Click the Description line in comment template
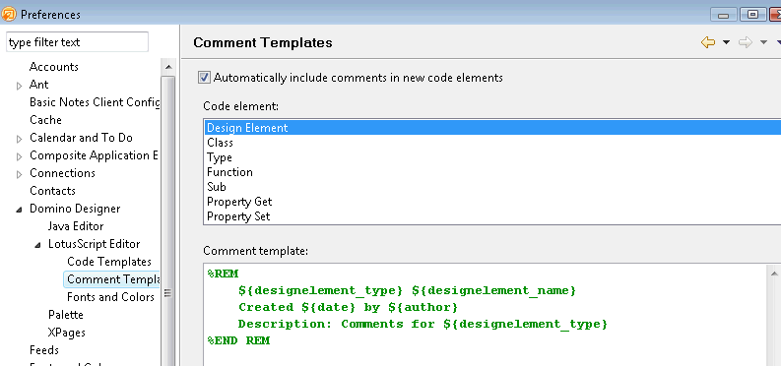Screen dimensions: 781x366 point(423,325)
